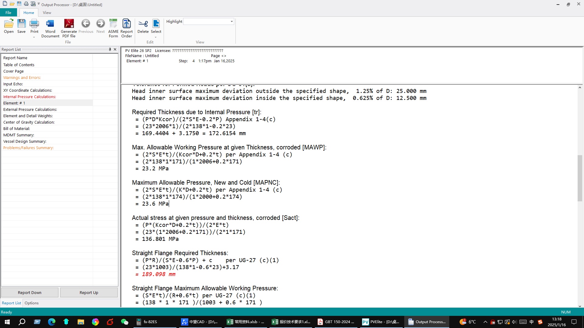
Task: Close the Report List panel
Action: pyautogui.click(x=115, y=50)
